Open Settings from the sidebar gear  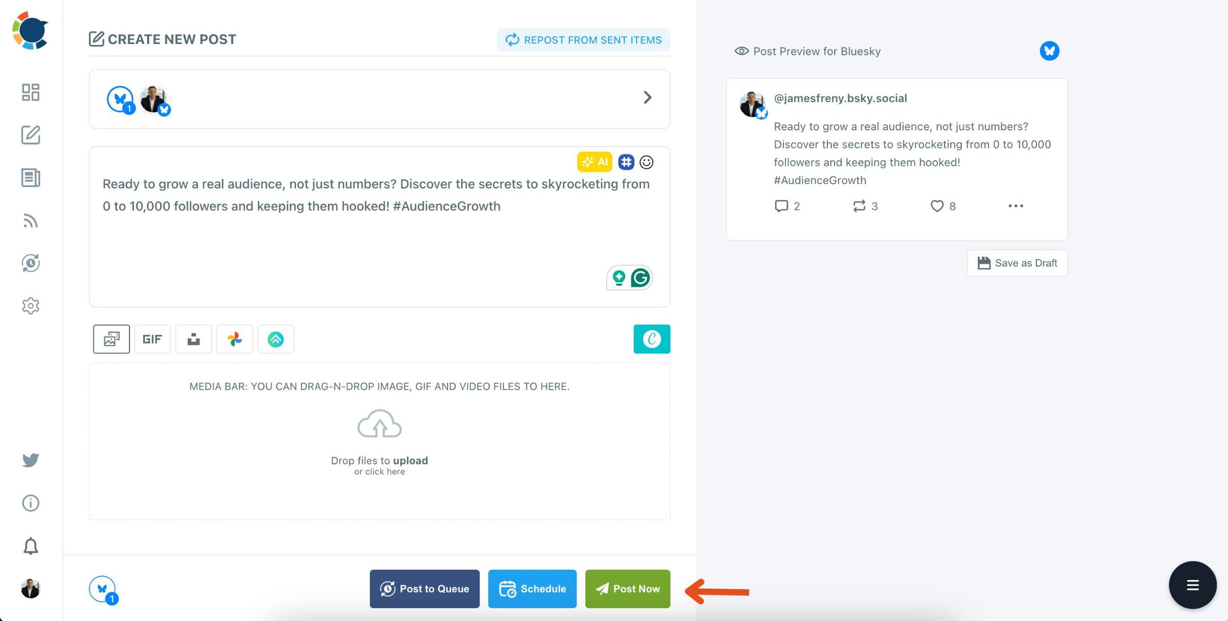click(31, 306)
